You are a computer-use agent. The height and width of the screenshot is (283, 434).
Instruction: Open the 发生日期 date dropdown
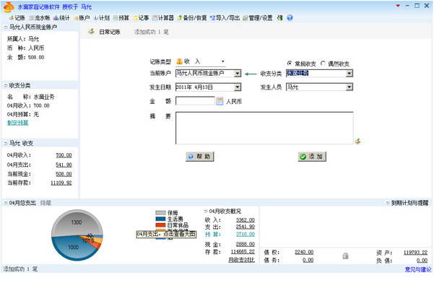[x=238, y=87]
